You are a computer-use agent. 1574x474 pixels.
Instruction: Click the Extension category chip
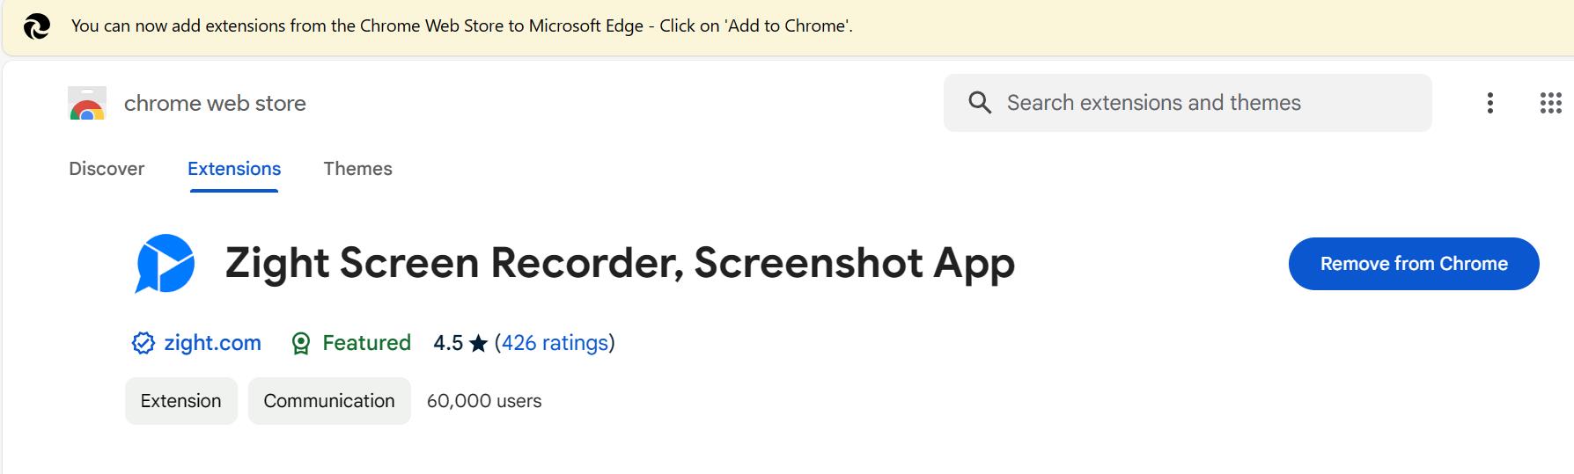(181, 401)
